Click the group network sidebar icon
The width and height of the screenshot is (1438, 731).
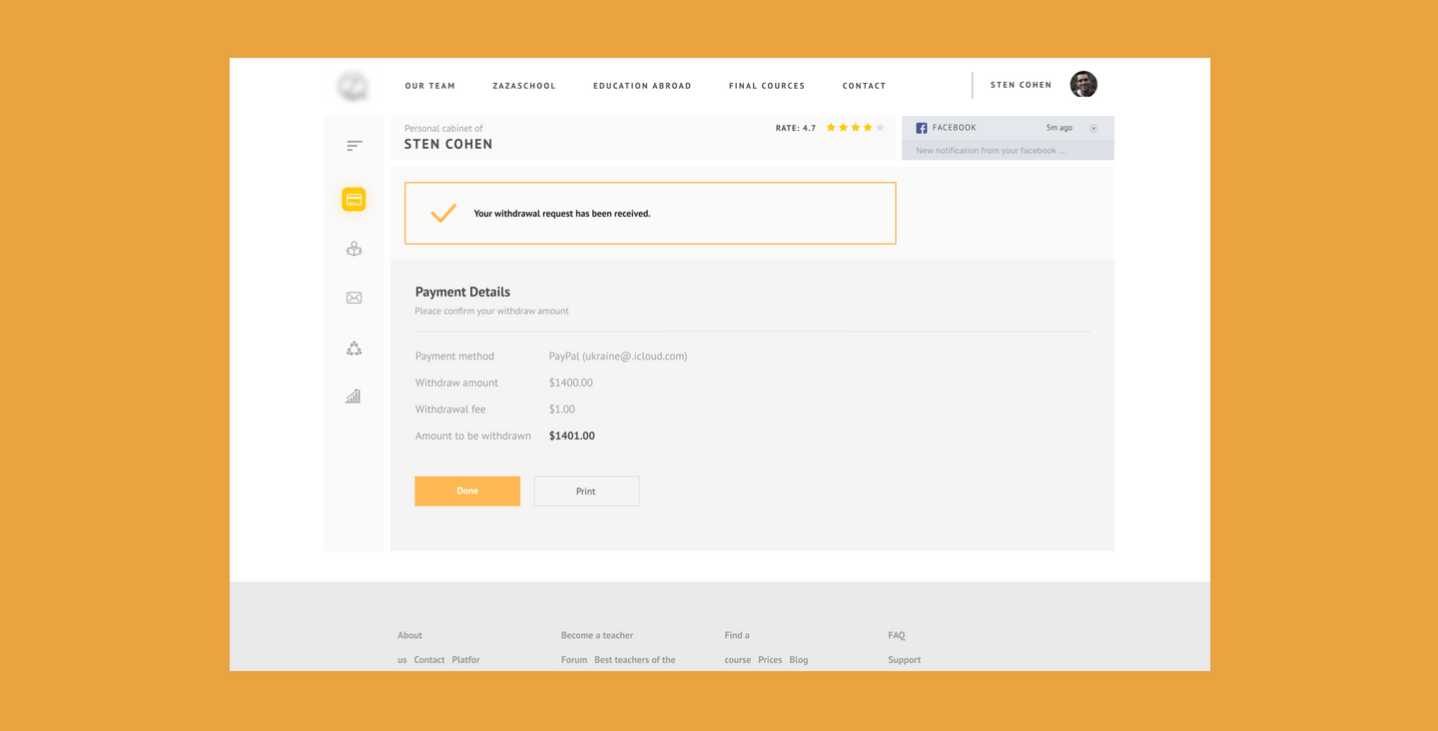coord(354,349)
